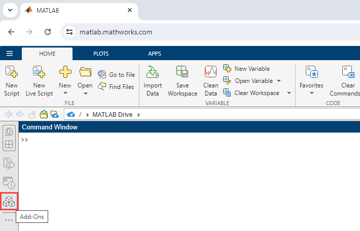
Task: Click the Find Files button
Action: tap(117, 86)
